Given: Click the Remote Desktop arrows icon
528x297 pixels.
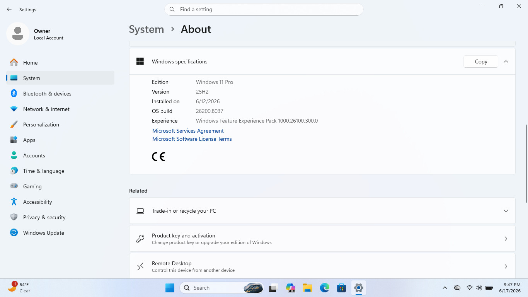Looking at the screenshot, I should pos(140,266).
